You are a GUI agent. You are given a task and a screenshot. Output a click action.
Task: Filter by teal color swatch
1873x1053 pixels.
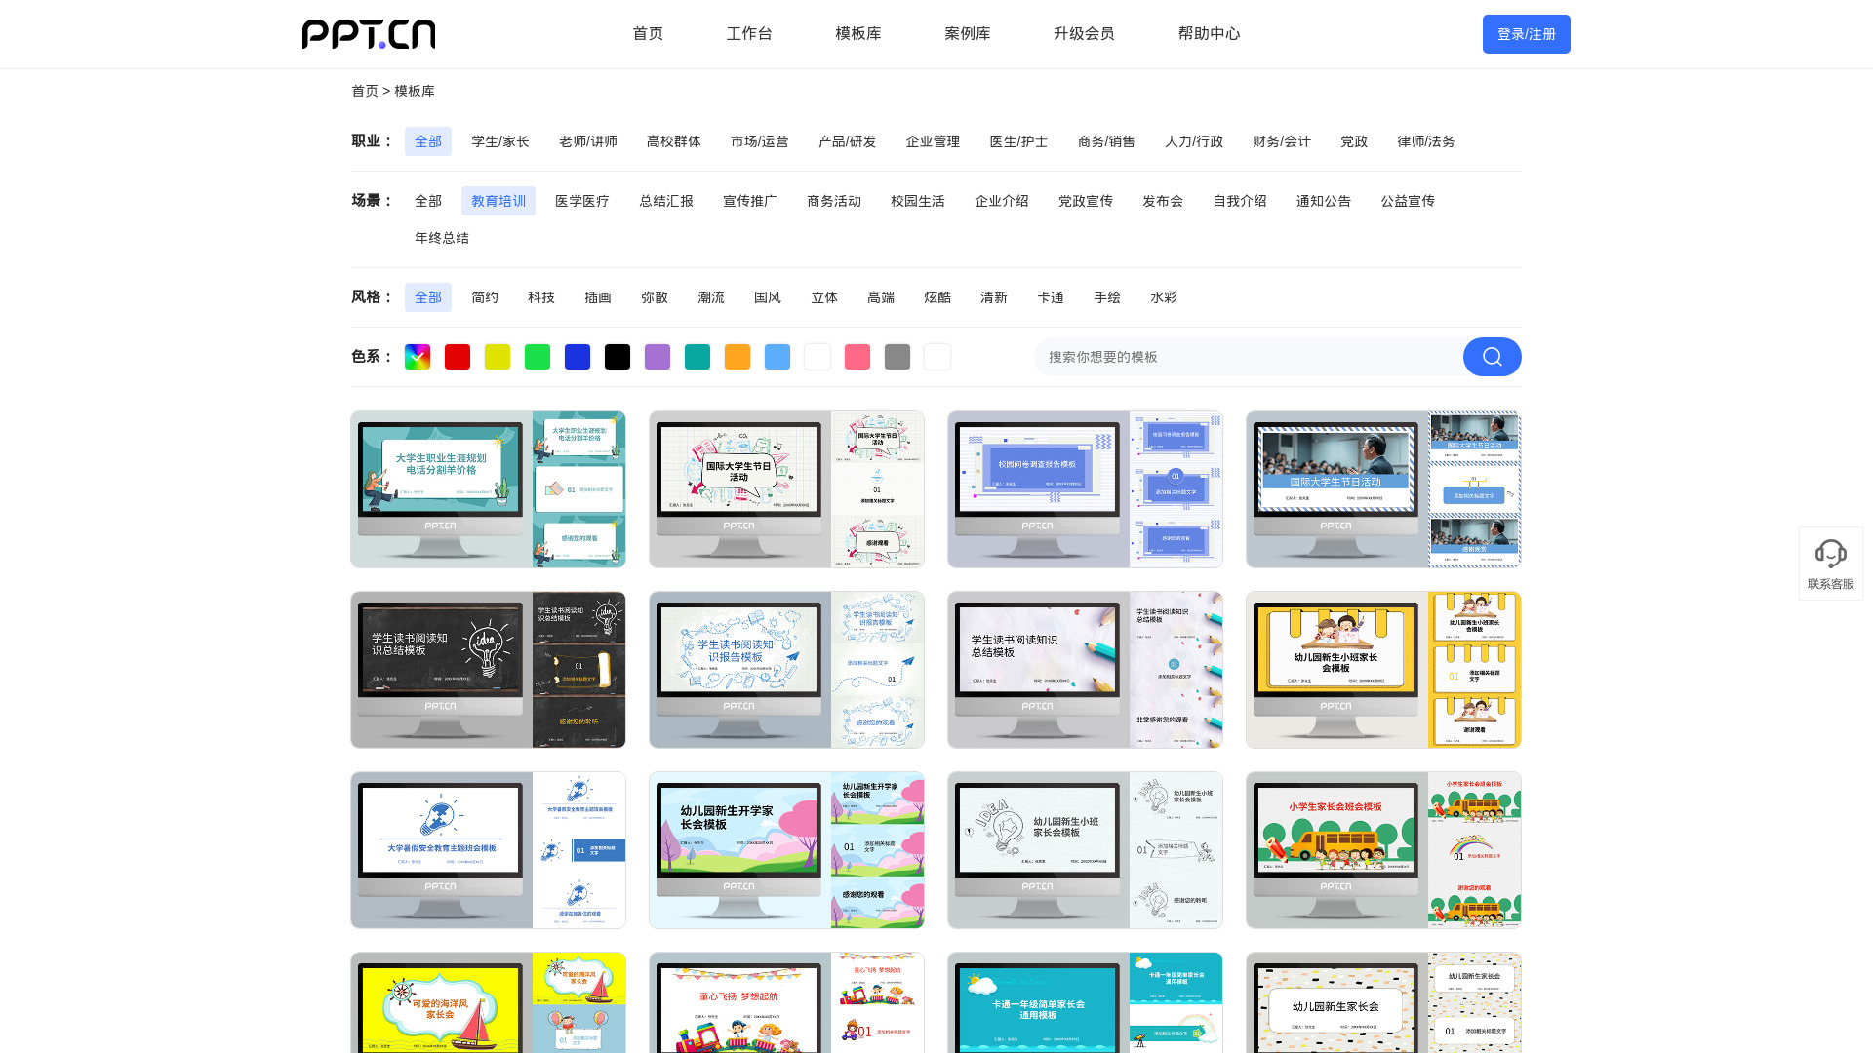697,357
